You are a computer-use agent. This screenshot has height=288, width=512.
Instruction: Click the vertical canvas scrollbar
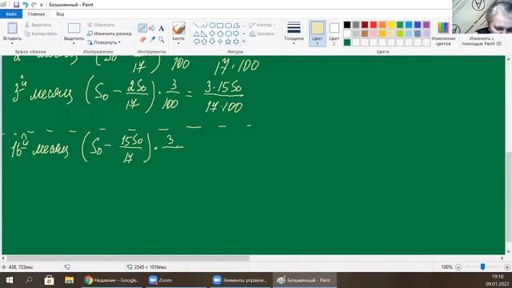point(509,197)
